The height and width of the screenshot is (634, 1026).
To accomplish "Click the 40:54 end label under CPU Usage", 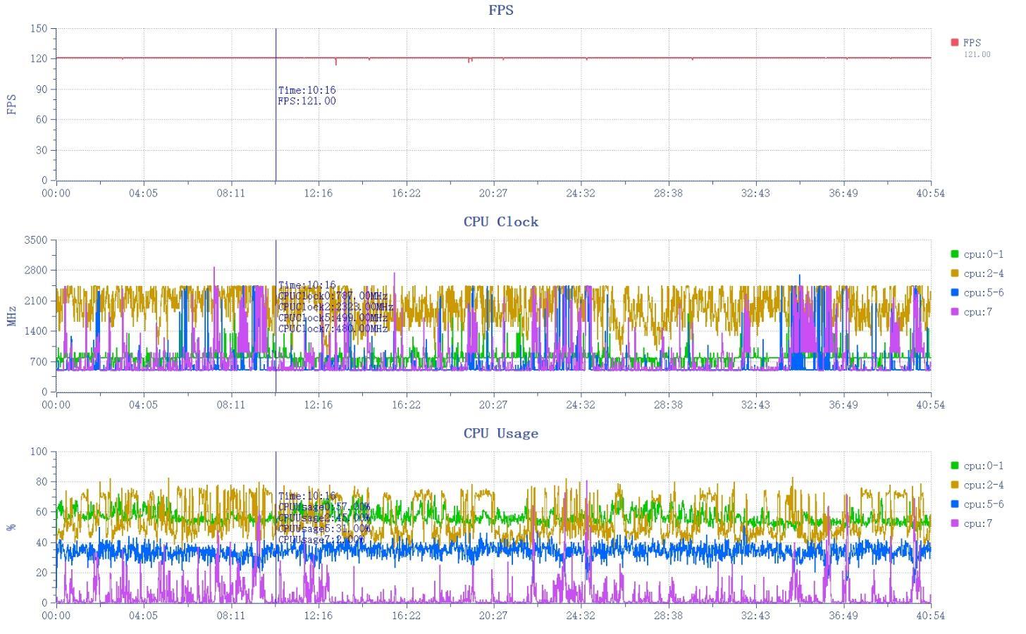I will [x=931, y=616].
